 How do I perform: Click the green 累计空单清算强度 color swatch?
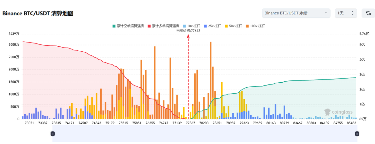click(x=114, y=26)
